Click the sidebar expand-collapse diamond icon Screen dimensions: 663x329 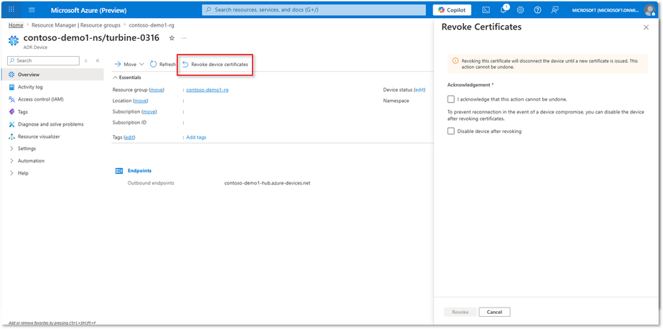point(85,60)
